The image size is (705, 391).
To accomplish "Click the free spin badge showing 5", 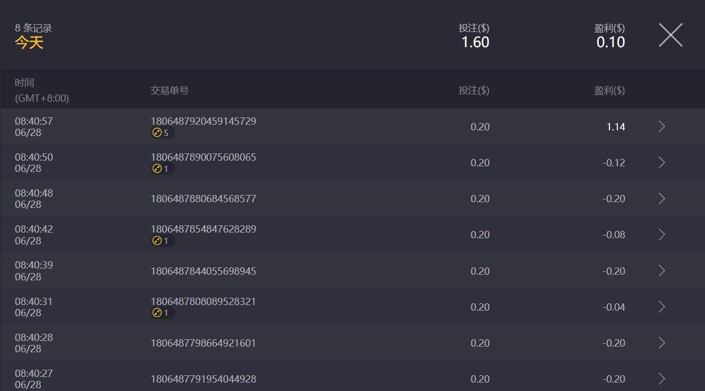I will pos(161,133).
